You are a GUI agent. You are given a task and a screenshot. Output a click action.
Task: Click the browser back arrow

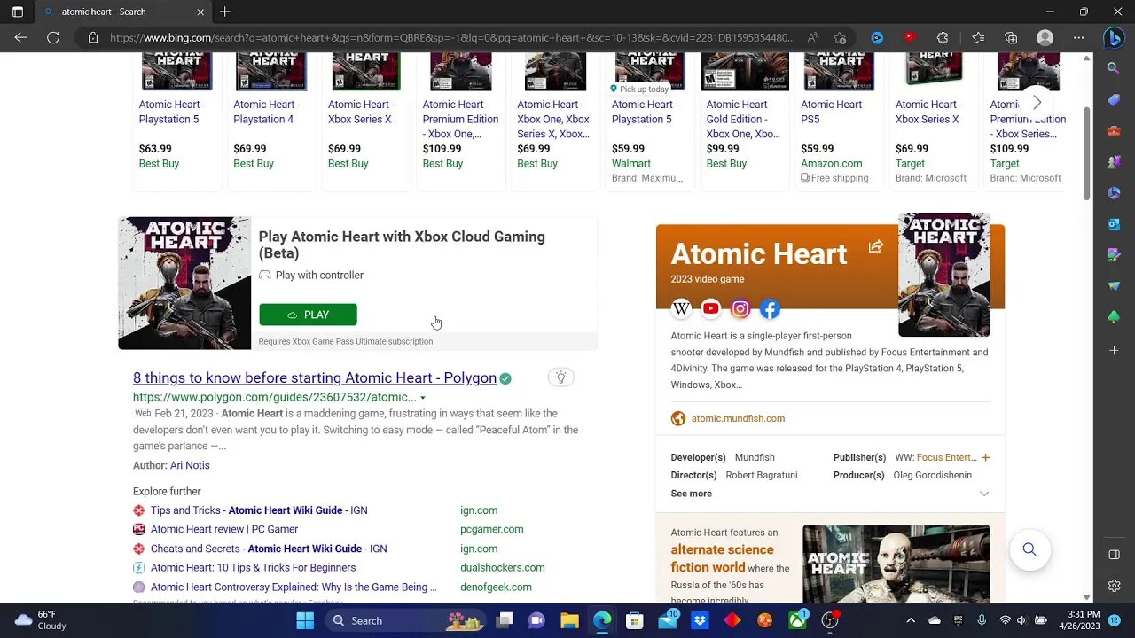click(20, 38)
